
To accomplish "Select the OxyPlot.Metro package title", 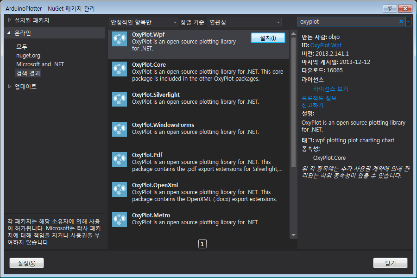I will (151, 215).
